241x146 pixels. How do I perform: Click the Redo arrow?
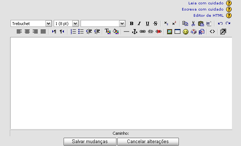click(228, 23)
